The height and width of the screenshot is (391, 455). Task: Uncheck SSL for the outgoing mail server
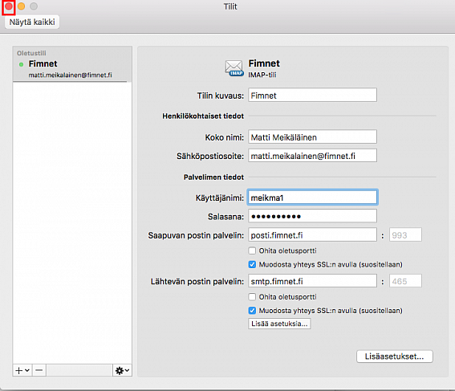point(252,311)
